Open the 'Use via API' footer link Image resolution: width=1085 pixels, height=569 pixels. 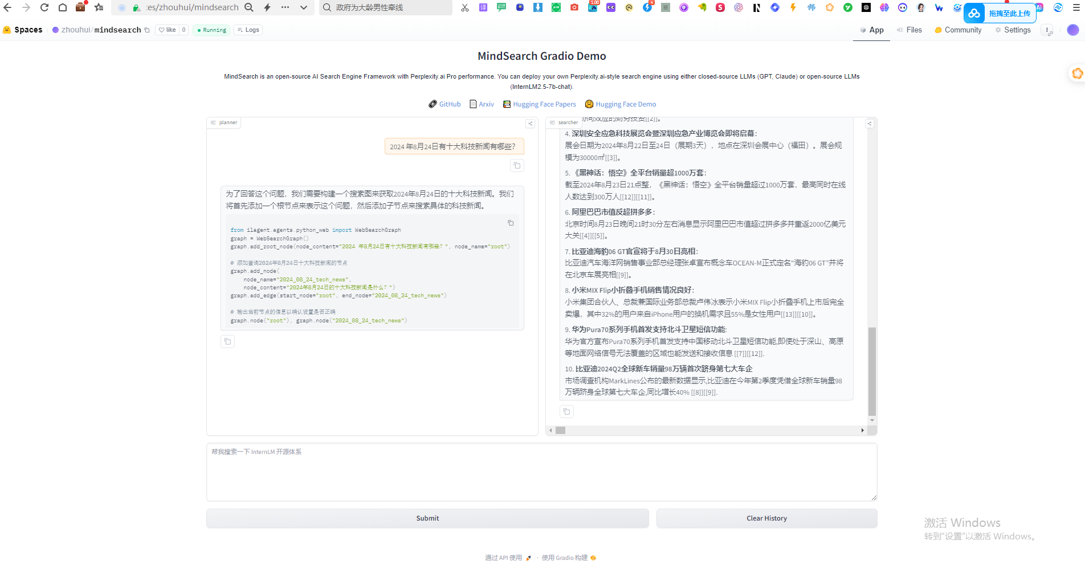[x=508, y=558]
